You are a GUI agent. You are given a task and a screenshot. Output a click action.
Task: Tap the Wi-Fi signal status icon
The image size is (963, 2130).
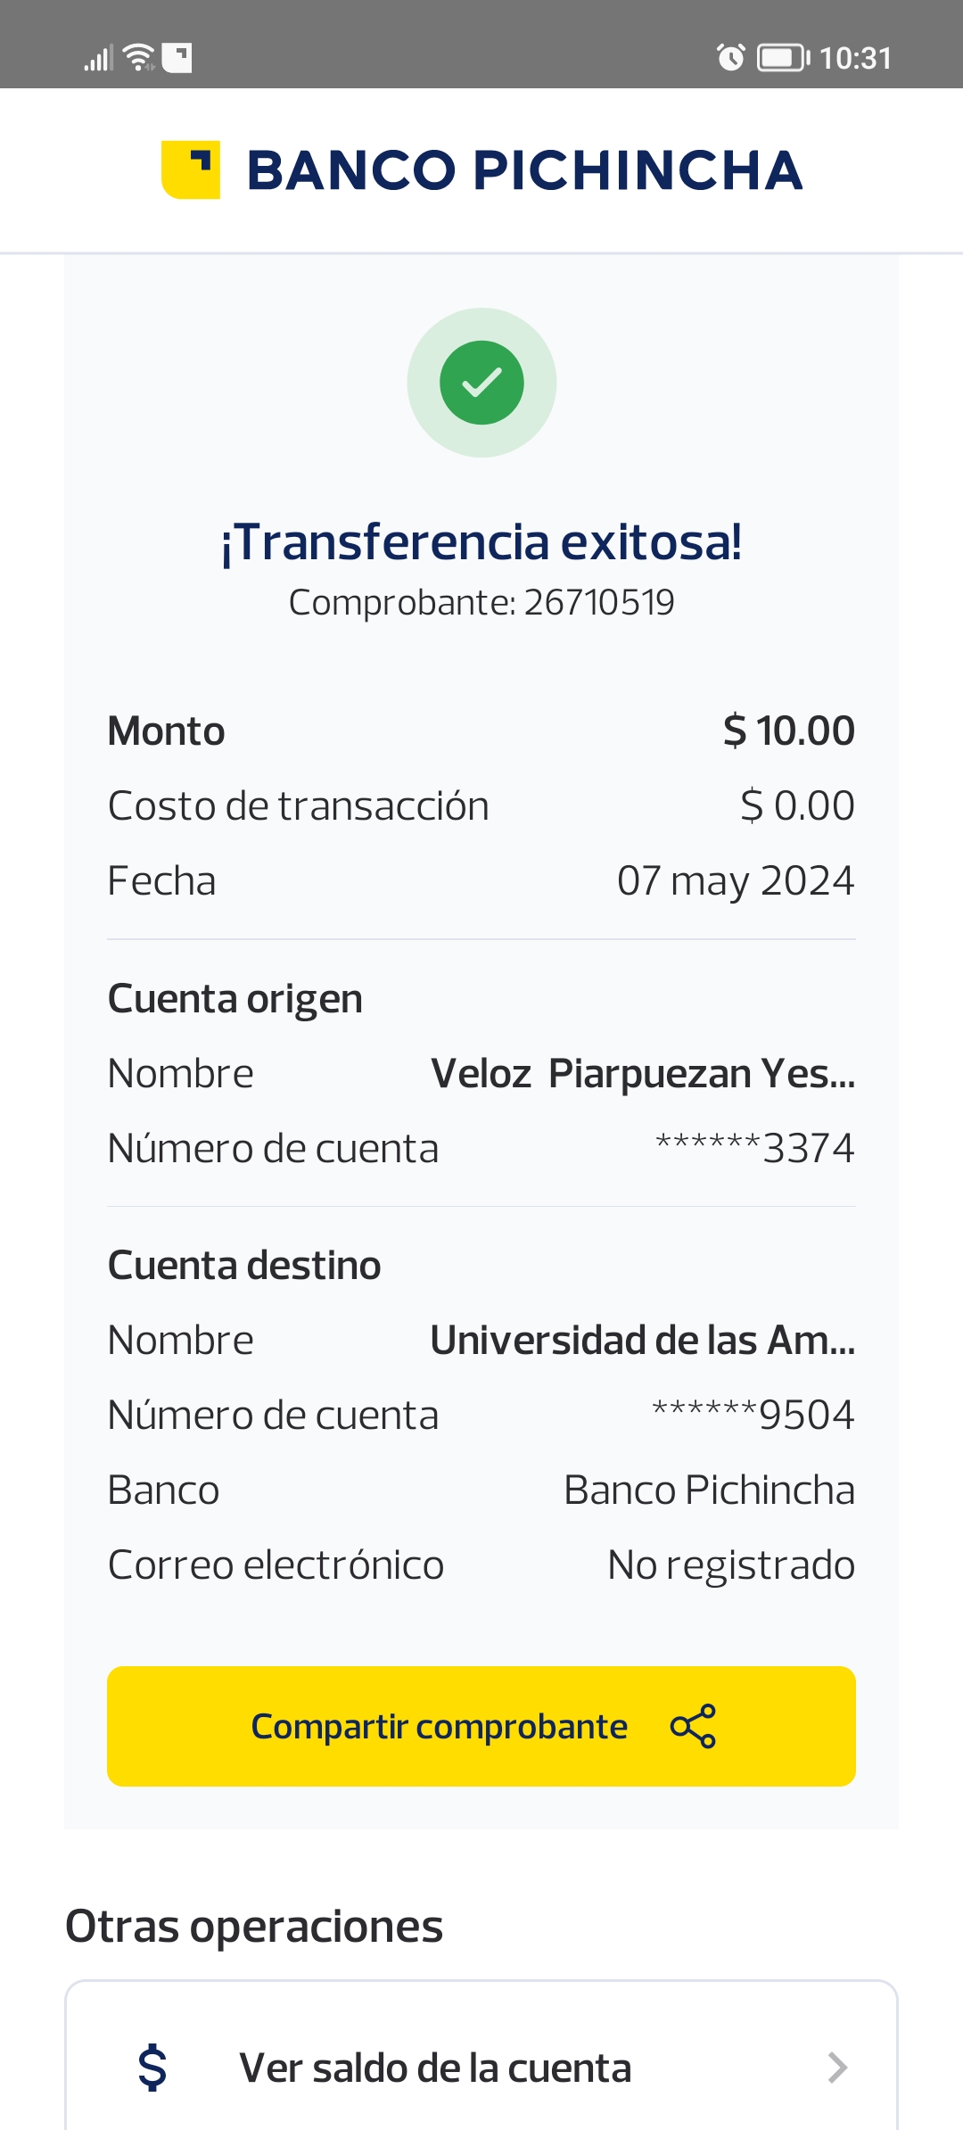[x=139, y=58]
